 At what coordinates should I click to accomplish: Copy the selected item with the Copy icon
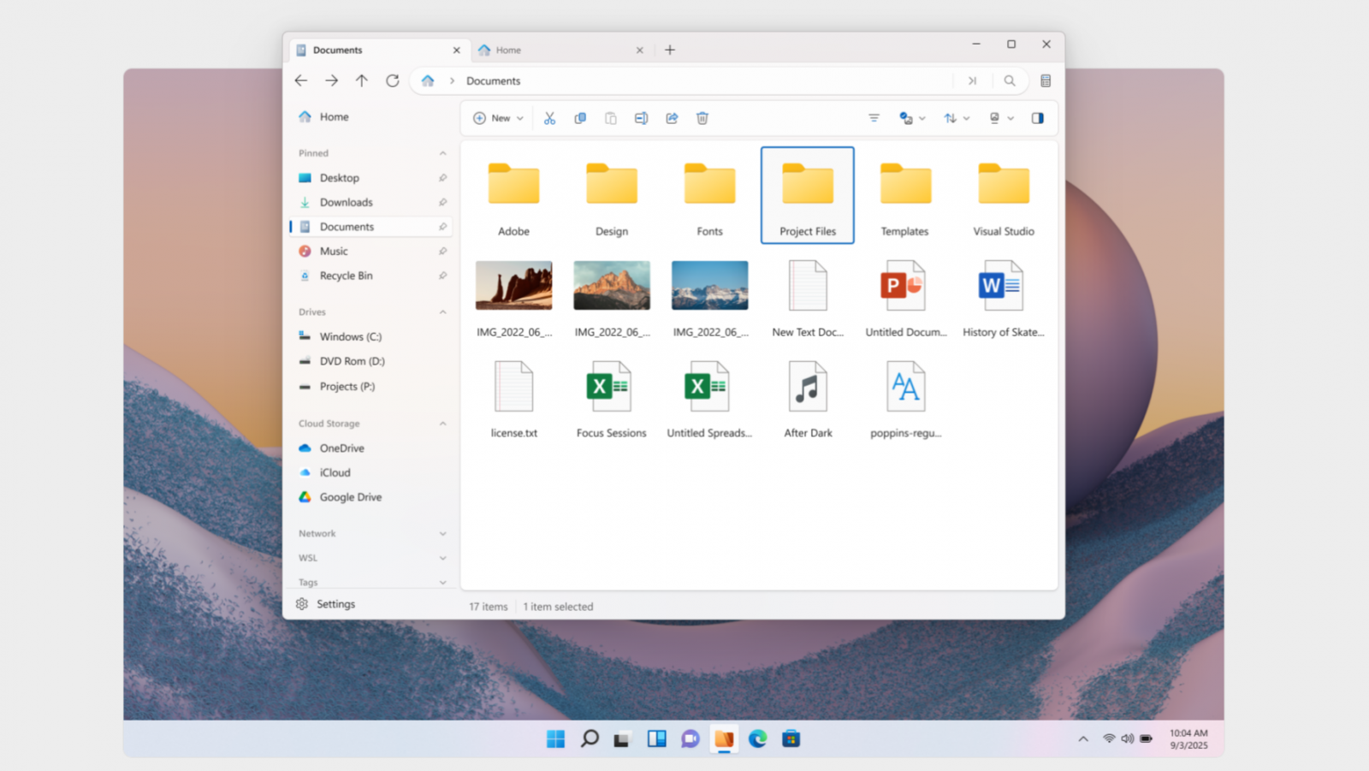click(580, 117)
